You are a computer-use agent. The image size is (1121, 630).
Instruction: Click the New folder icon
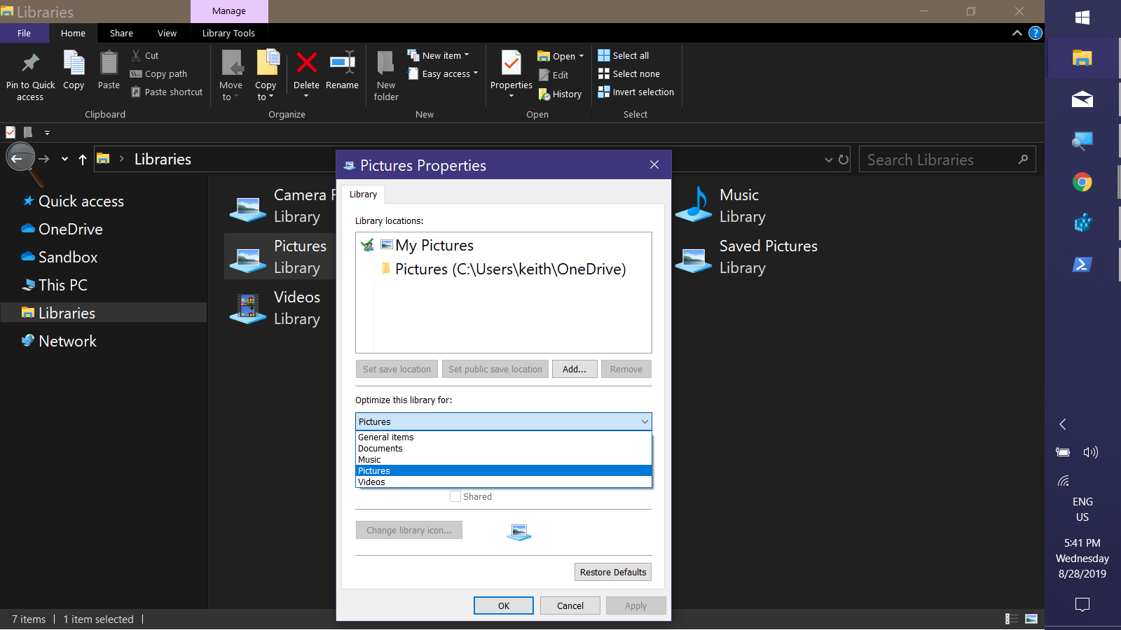(385, 63)
